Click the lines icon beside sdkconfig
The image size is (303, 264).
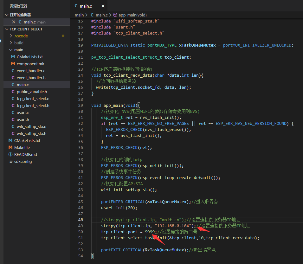[11, 161]
